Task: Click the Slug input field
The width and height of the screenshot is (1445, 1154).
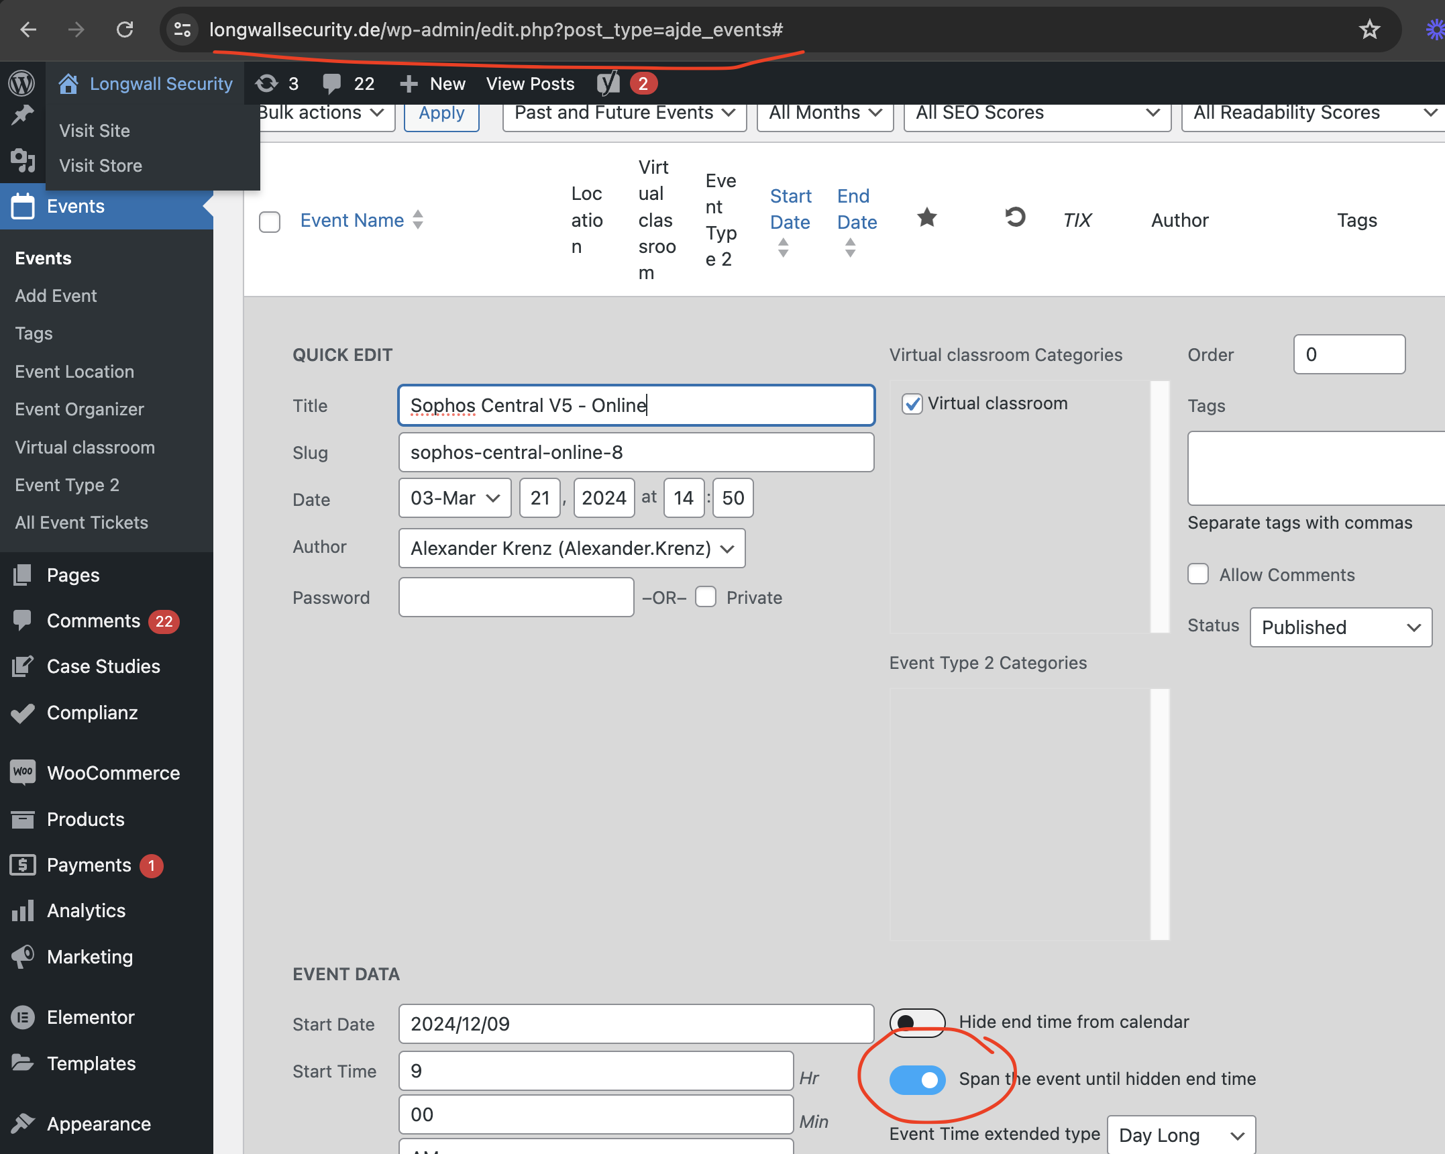Action: coord(636,452)
